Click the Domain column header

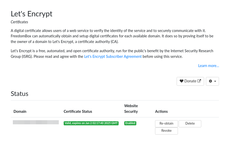20,112
